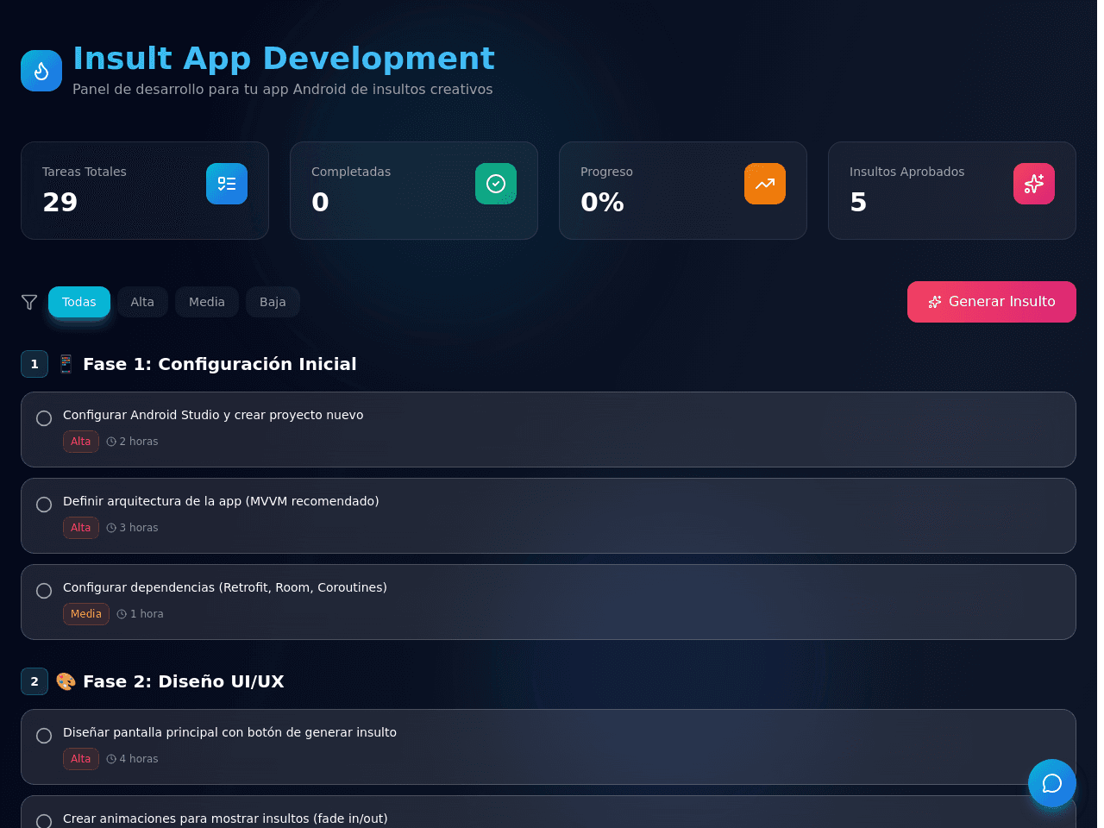Filter tasks by Media priority
The height and width of the screenshot is (828, 1104).
click(207, 302)
